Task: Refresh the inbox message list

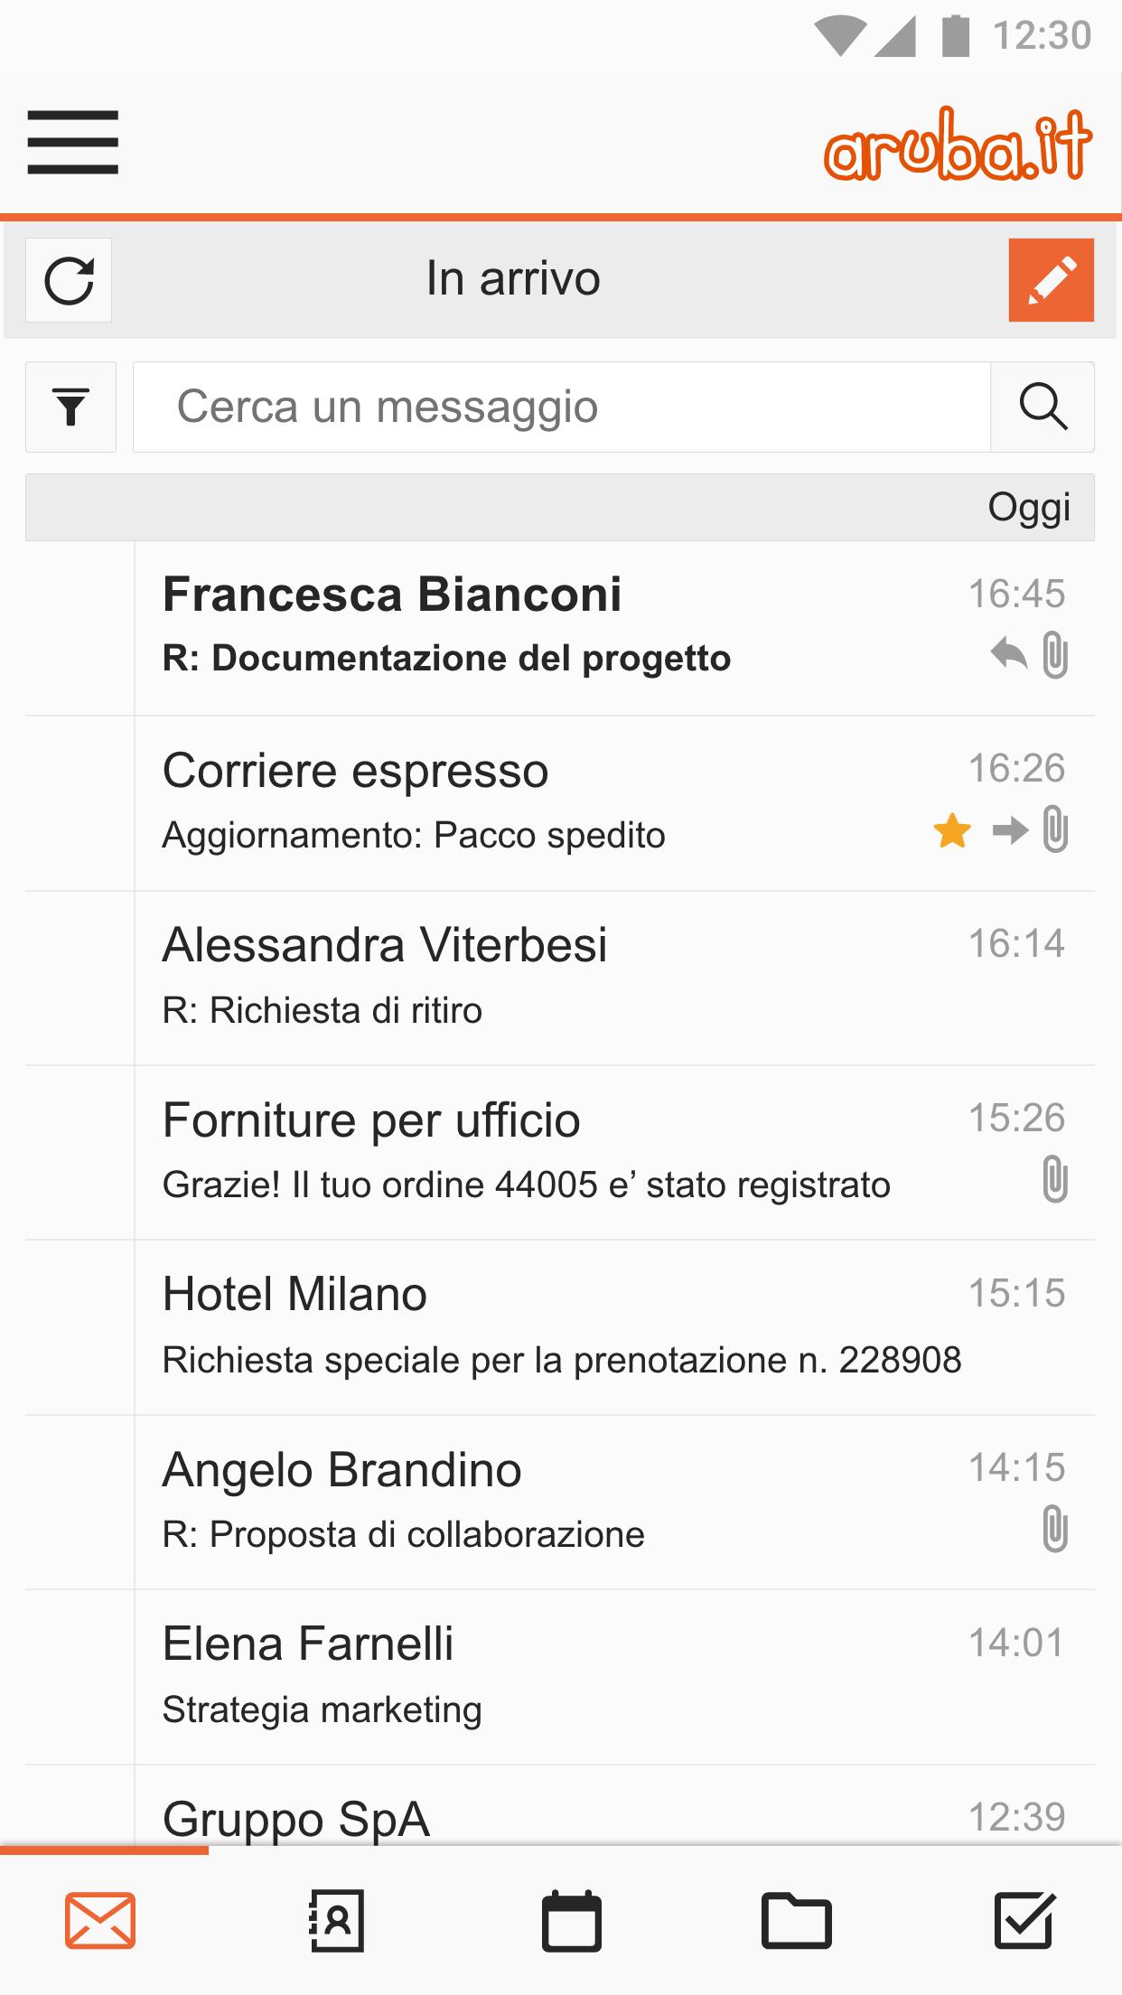Action: pyautogui.click(x=69, y=280)
